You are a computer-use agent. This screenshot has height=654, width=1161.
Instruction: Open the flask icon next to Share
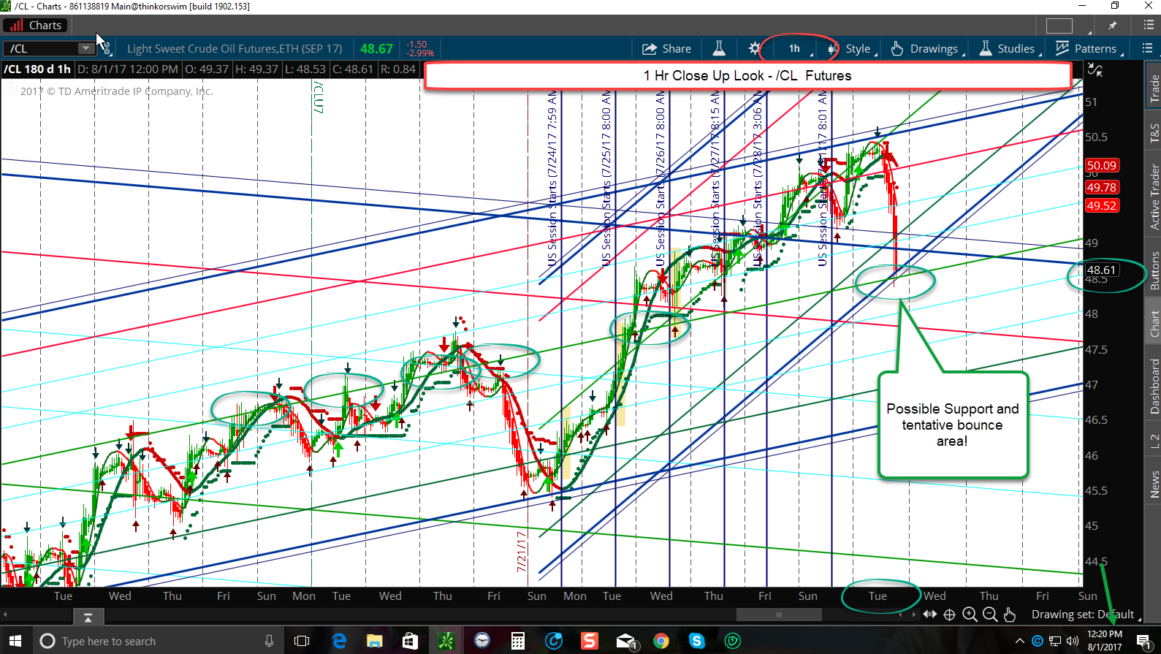719,49
